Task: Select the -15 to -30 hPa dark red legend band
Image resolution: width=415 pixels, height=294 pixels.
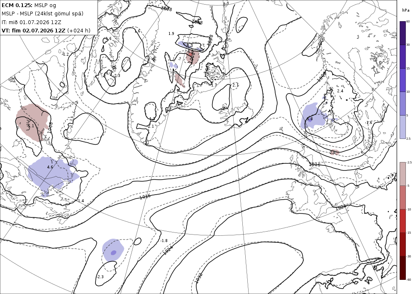Action: coord(403,244)
